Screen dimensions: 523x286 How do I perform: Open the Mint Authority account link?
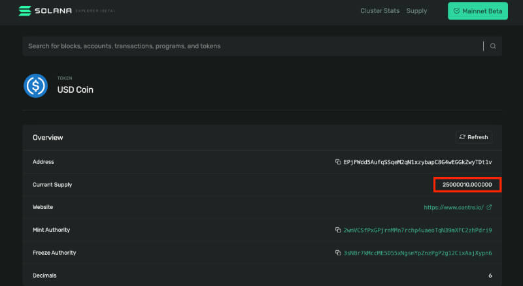pos(418,230)
